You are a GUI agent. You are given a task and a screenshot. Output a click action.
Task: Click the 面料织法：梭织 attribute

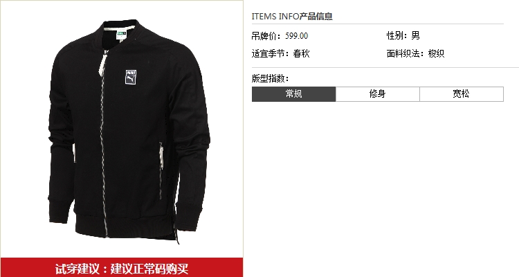pyautogui.click(x=415, y=53)
